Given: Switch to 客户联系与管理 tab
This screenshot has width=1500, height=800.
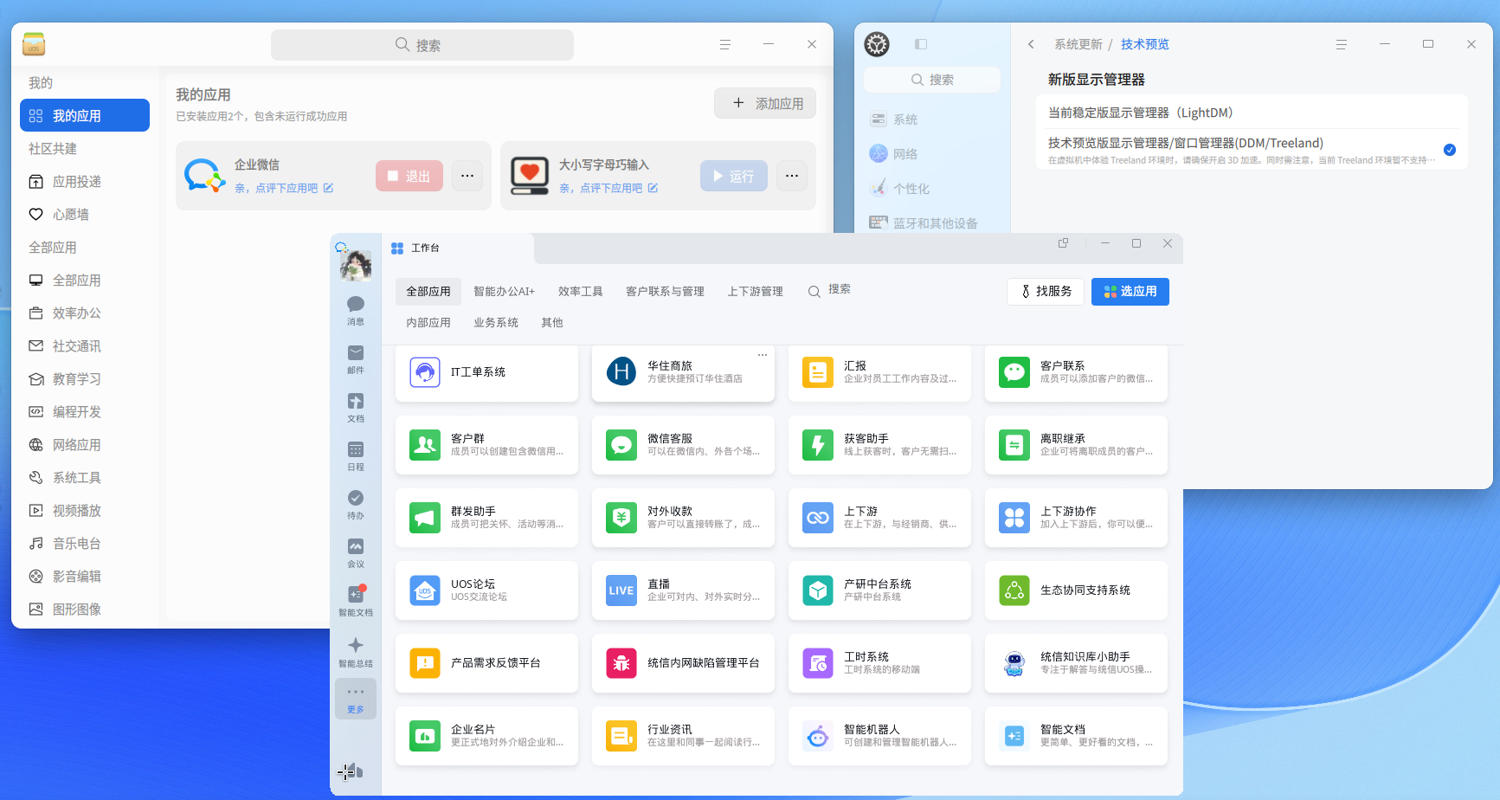Looking at the screenshot, I should pyautogui.click(x=665, y=292).
